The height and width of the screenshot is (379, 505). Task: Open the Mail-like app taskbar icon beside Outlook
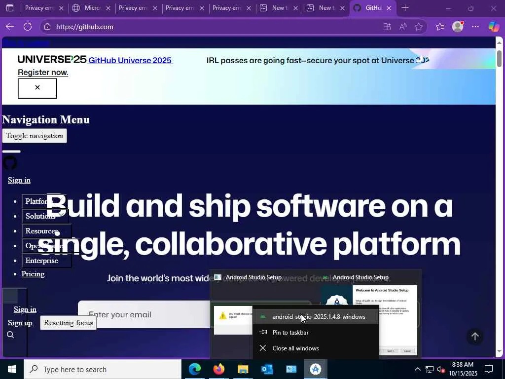click(291, 369)
